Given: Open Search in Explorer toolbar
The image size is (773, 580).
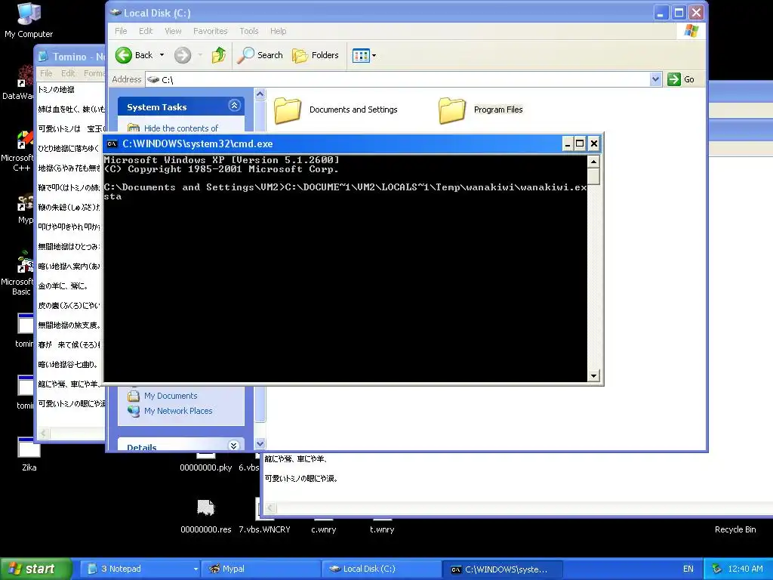Looking at the screenshot, I should [x=260, y=55].
